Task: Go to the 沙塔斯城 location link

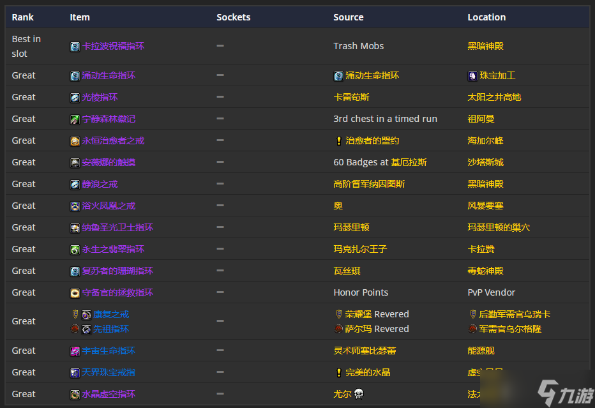Action: point(485,162)
